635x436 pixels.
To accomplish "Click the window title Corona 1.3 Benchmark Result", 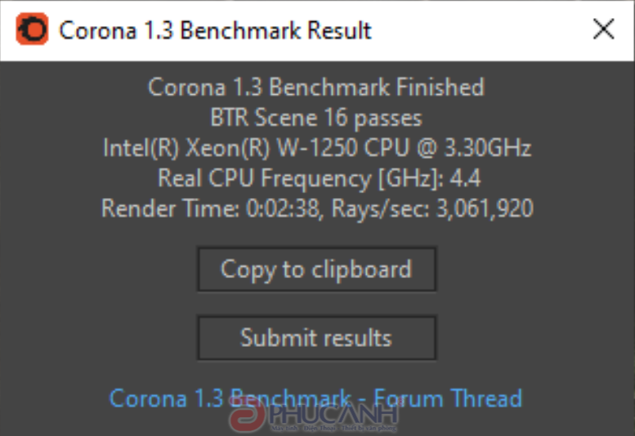I will [215, 30].
